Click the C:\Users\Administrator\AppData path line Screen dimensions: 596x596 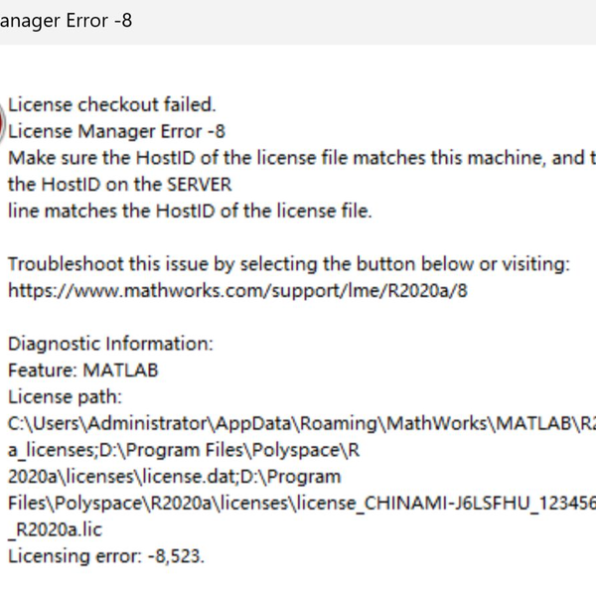pyautogui.click(x=298, y=424)
